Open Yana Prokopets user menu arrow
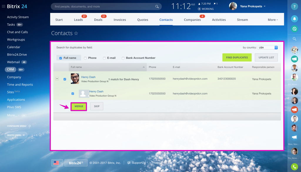Image resolution: width=301 pixels, height=172 pixels. [265, 6]
